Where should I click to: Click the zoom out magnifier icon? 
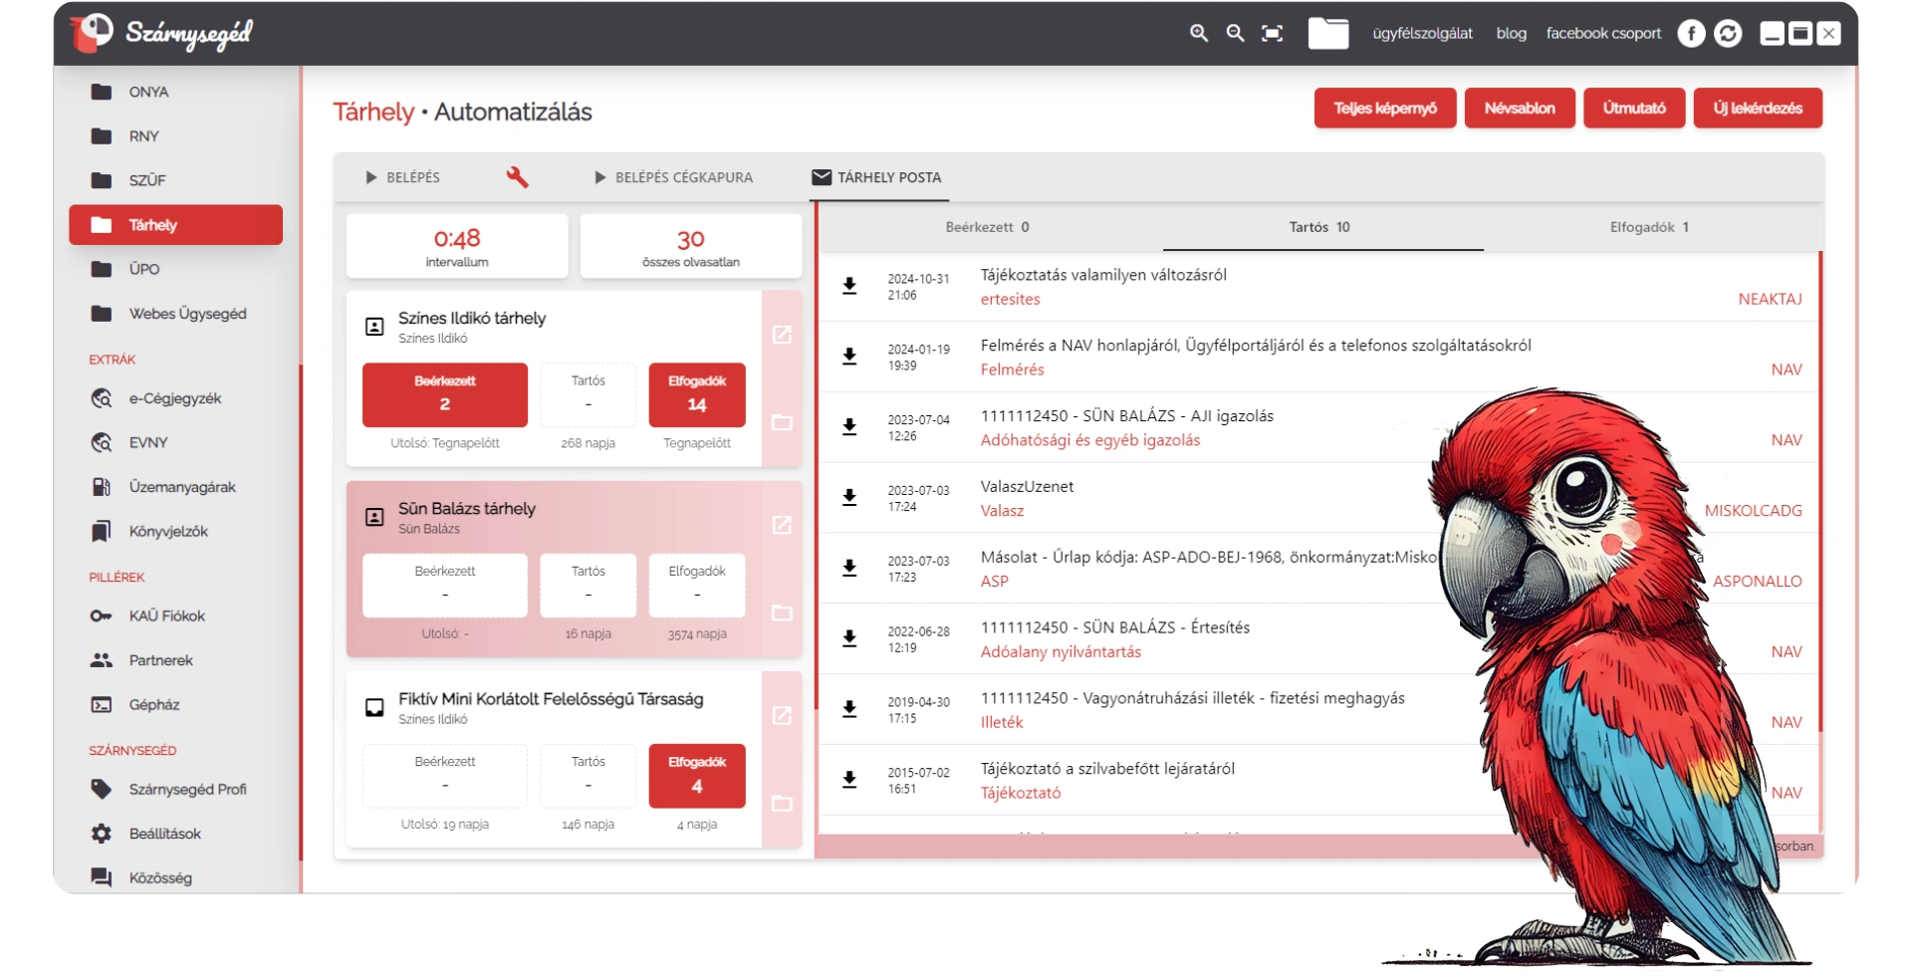point(1236,34)
